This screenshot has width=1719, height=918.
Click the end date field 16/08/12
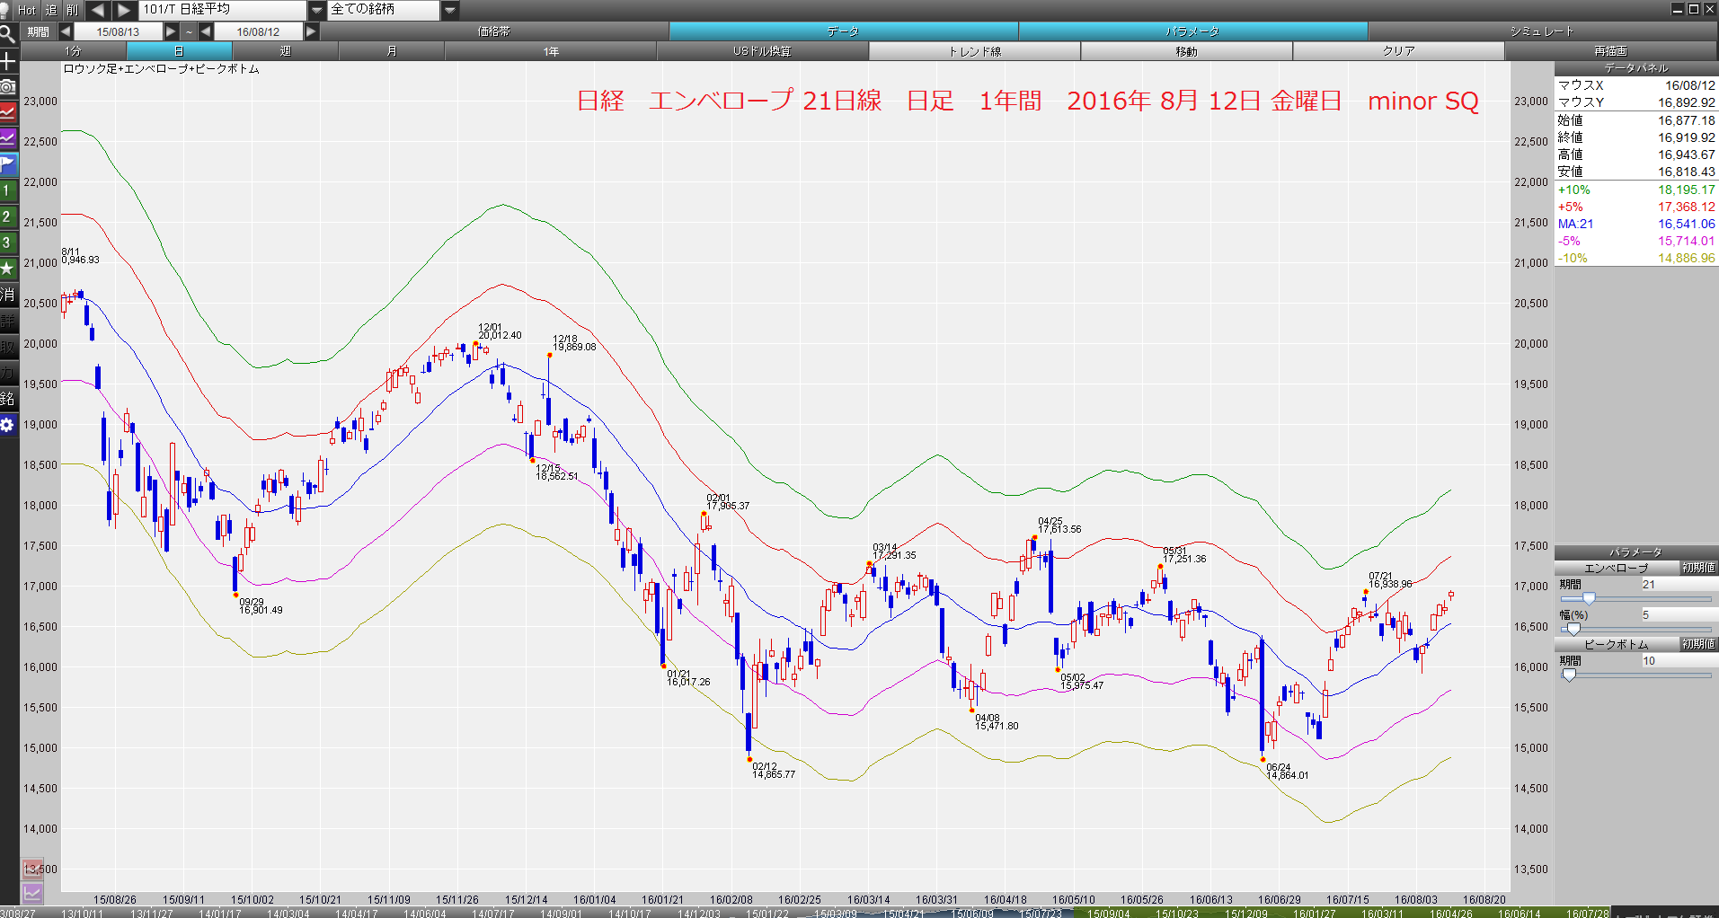pyautogui.click(x=259, y=31)
